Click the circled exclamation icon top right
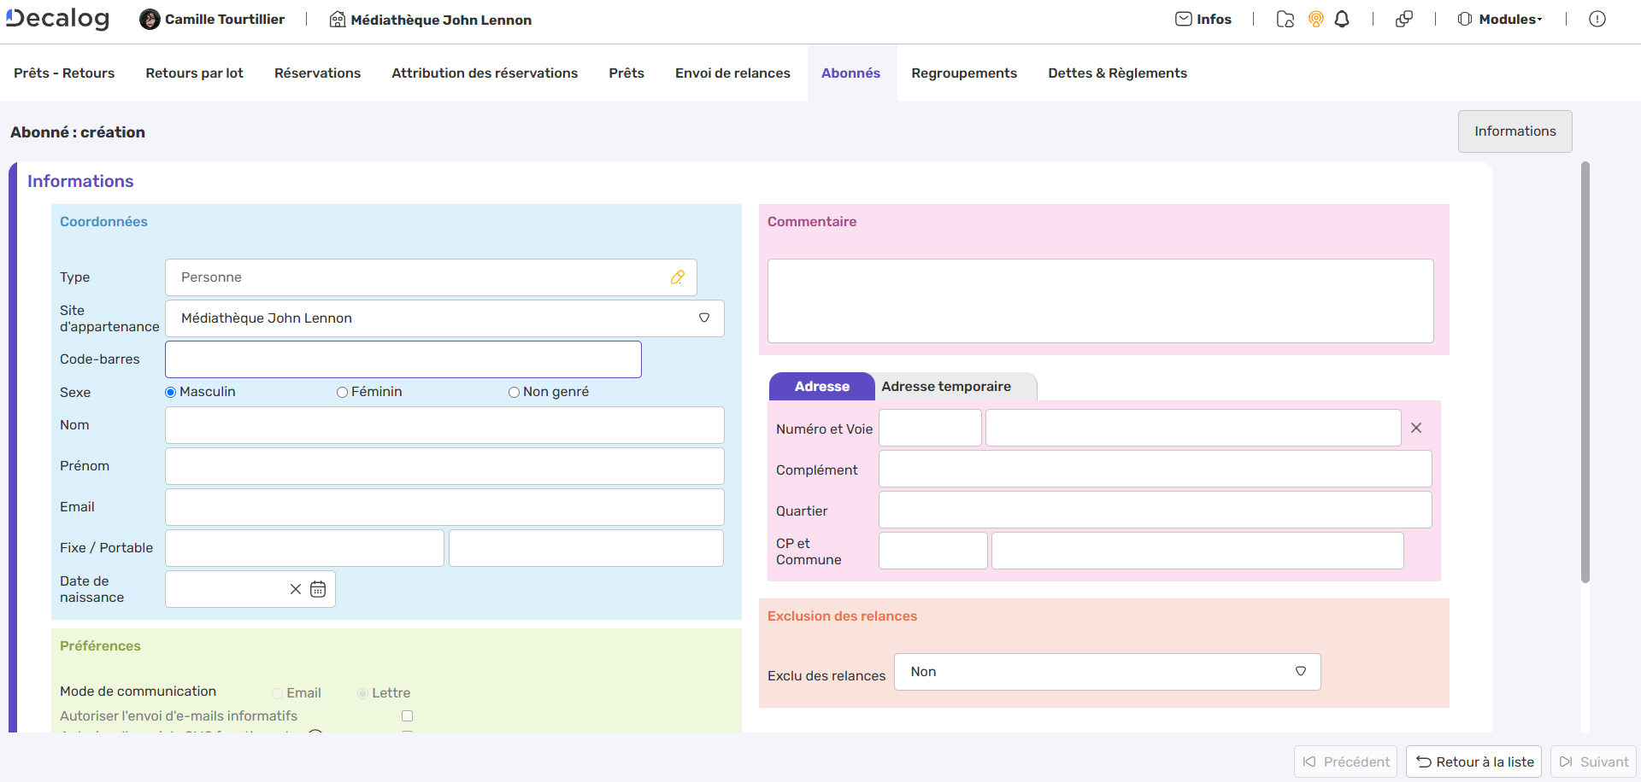This screenshot has height=782, width=1641. pos(1598,19)
